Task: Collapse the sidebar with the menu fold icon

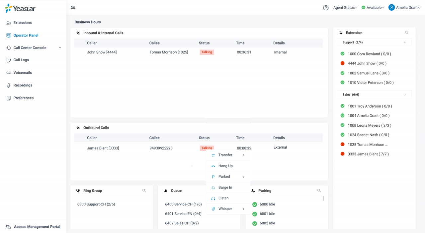Action: pos(73,7)
